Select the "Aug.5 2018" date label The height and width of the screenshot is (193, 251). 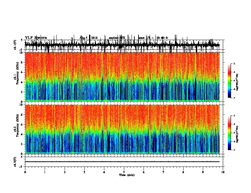click(88, 38)
